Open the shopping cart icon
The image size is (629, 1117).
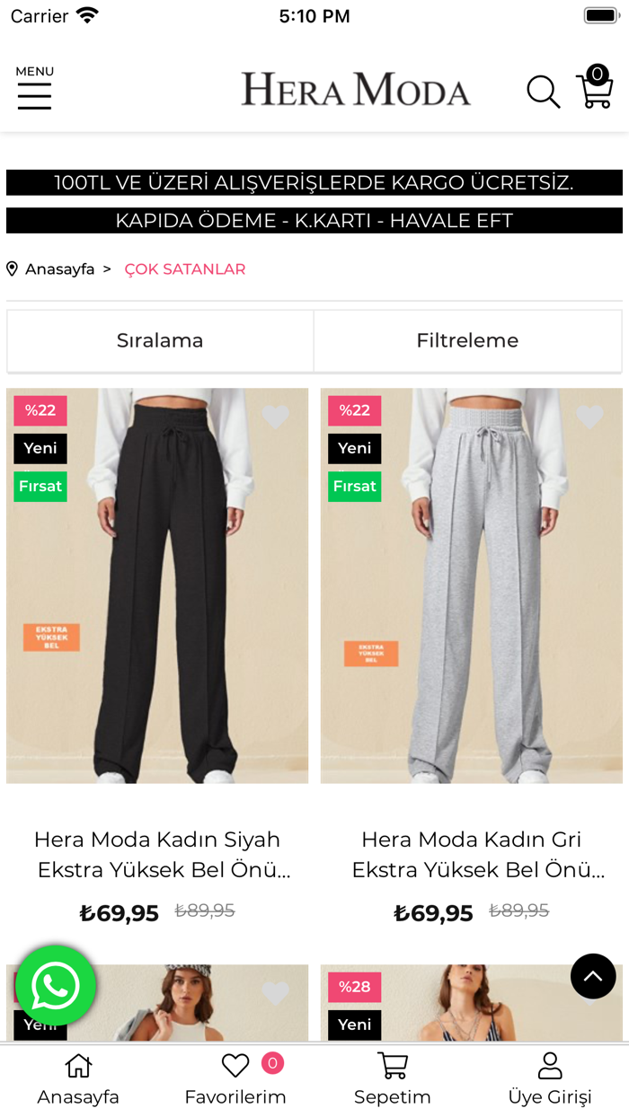[595, 91]
